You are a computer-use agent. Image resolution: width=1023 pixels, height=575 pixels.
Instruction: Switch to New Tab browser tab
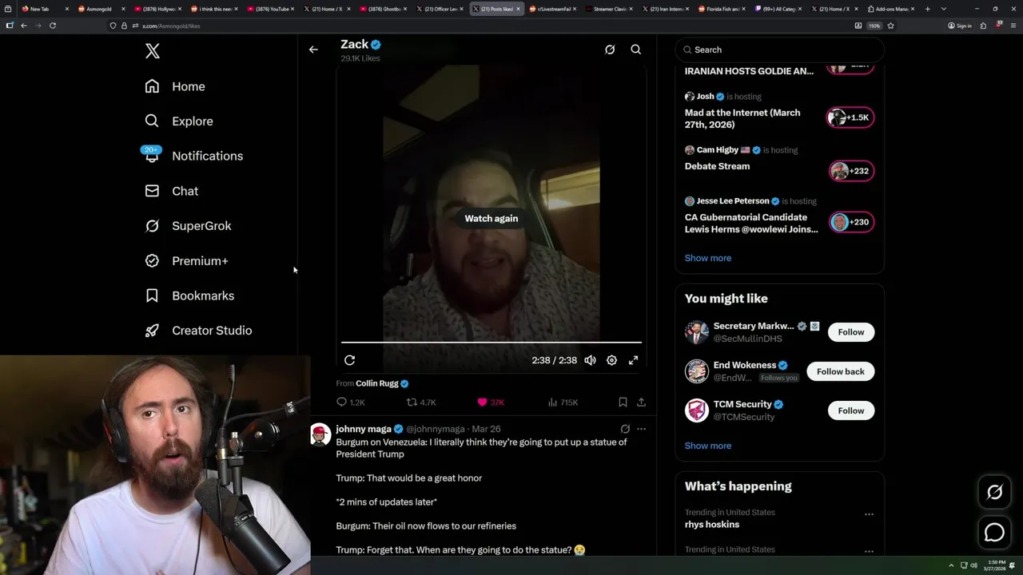(44, 9)
